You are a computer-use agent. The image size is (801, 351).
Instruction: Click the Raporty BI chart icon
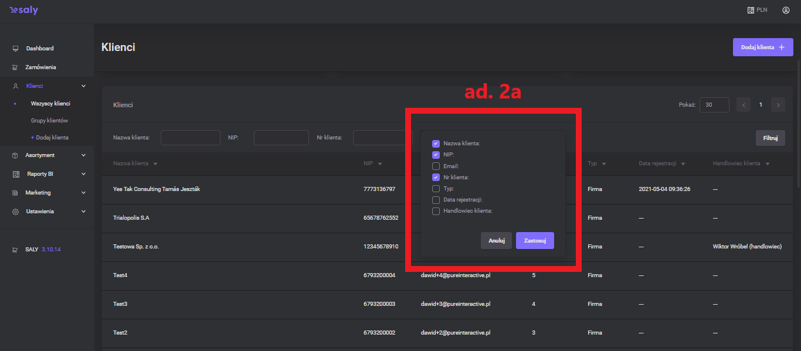[15, 174]
